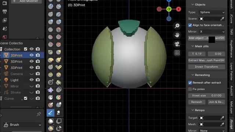The width and height of the screenshot is (235, 132).
Task: Select the Box Hide tool
Action: coord(59,121)
